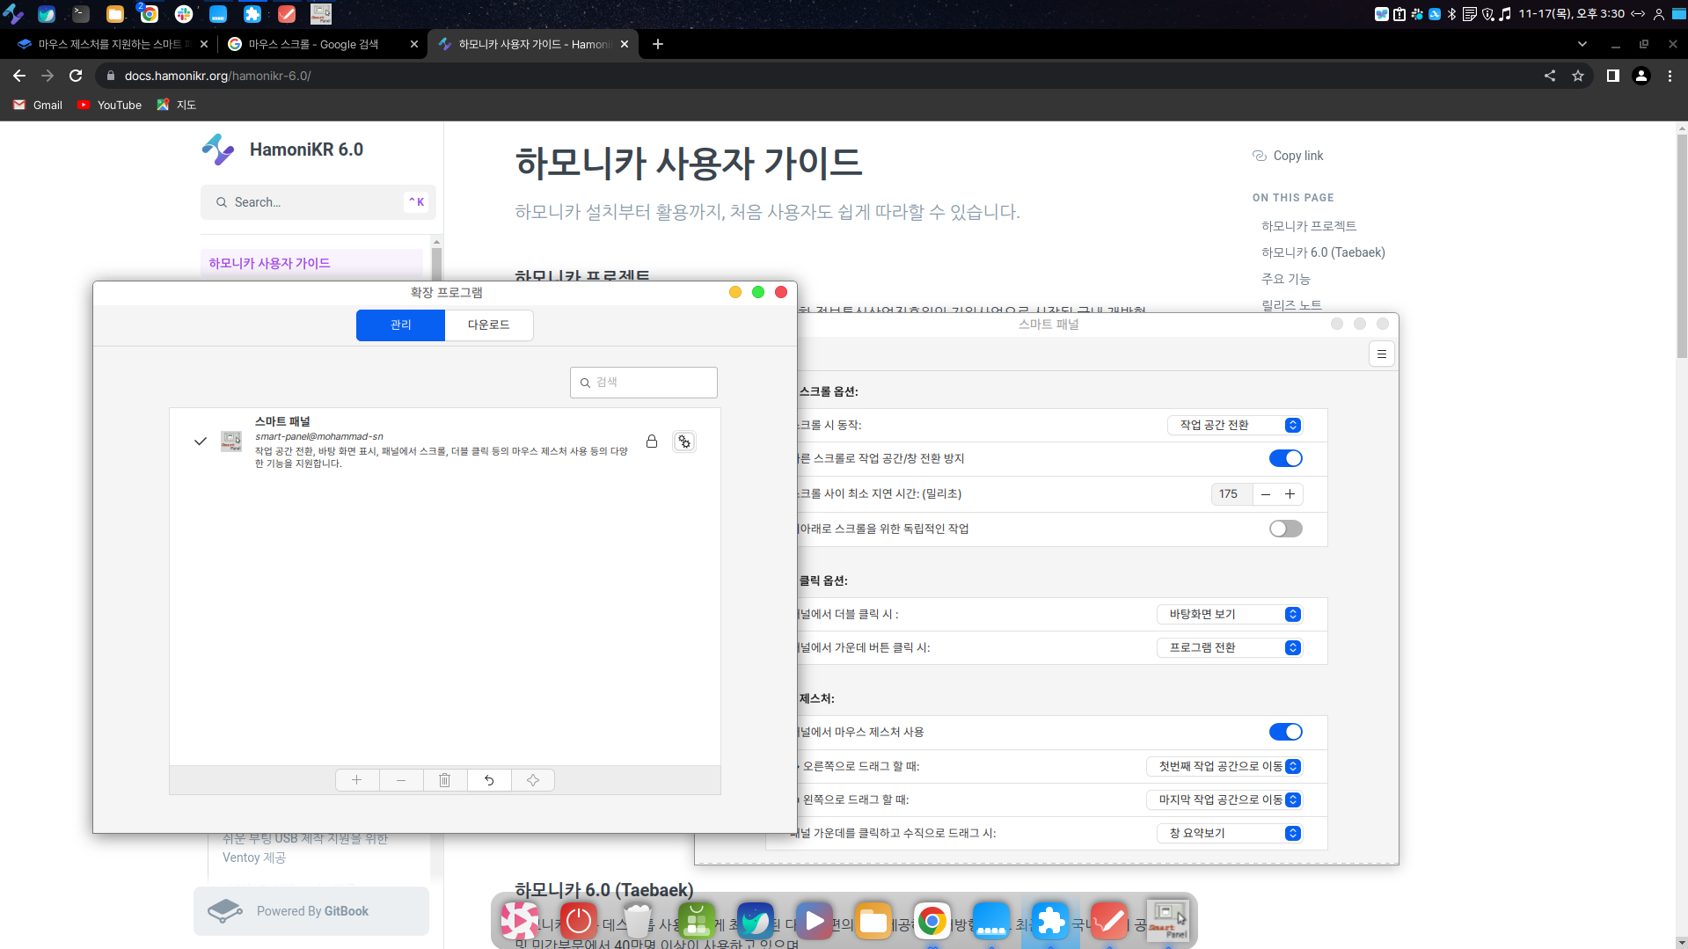Open the puzzle-piece extensions app in dock
The width and height of the screenshot is (1688, 949).
pos(1050,921)
